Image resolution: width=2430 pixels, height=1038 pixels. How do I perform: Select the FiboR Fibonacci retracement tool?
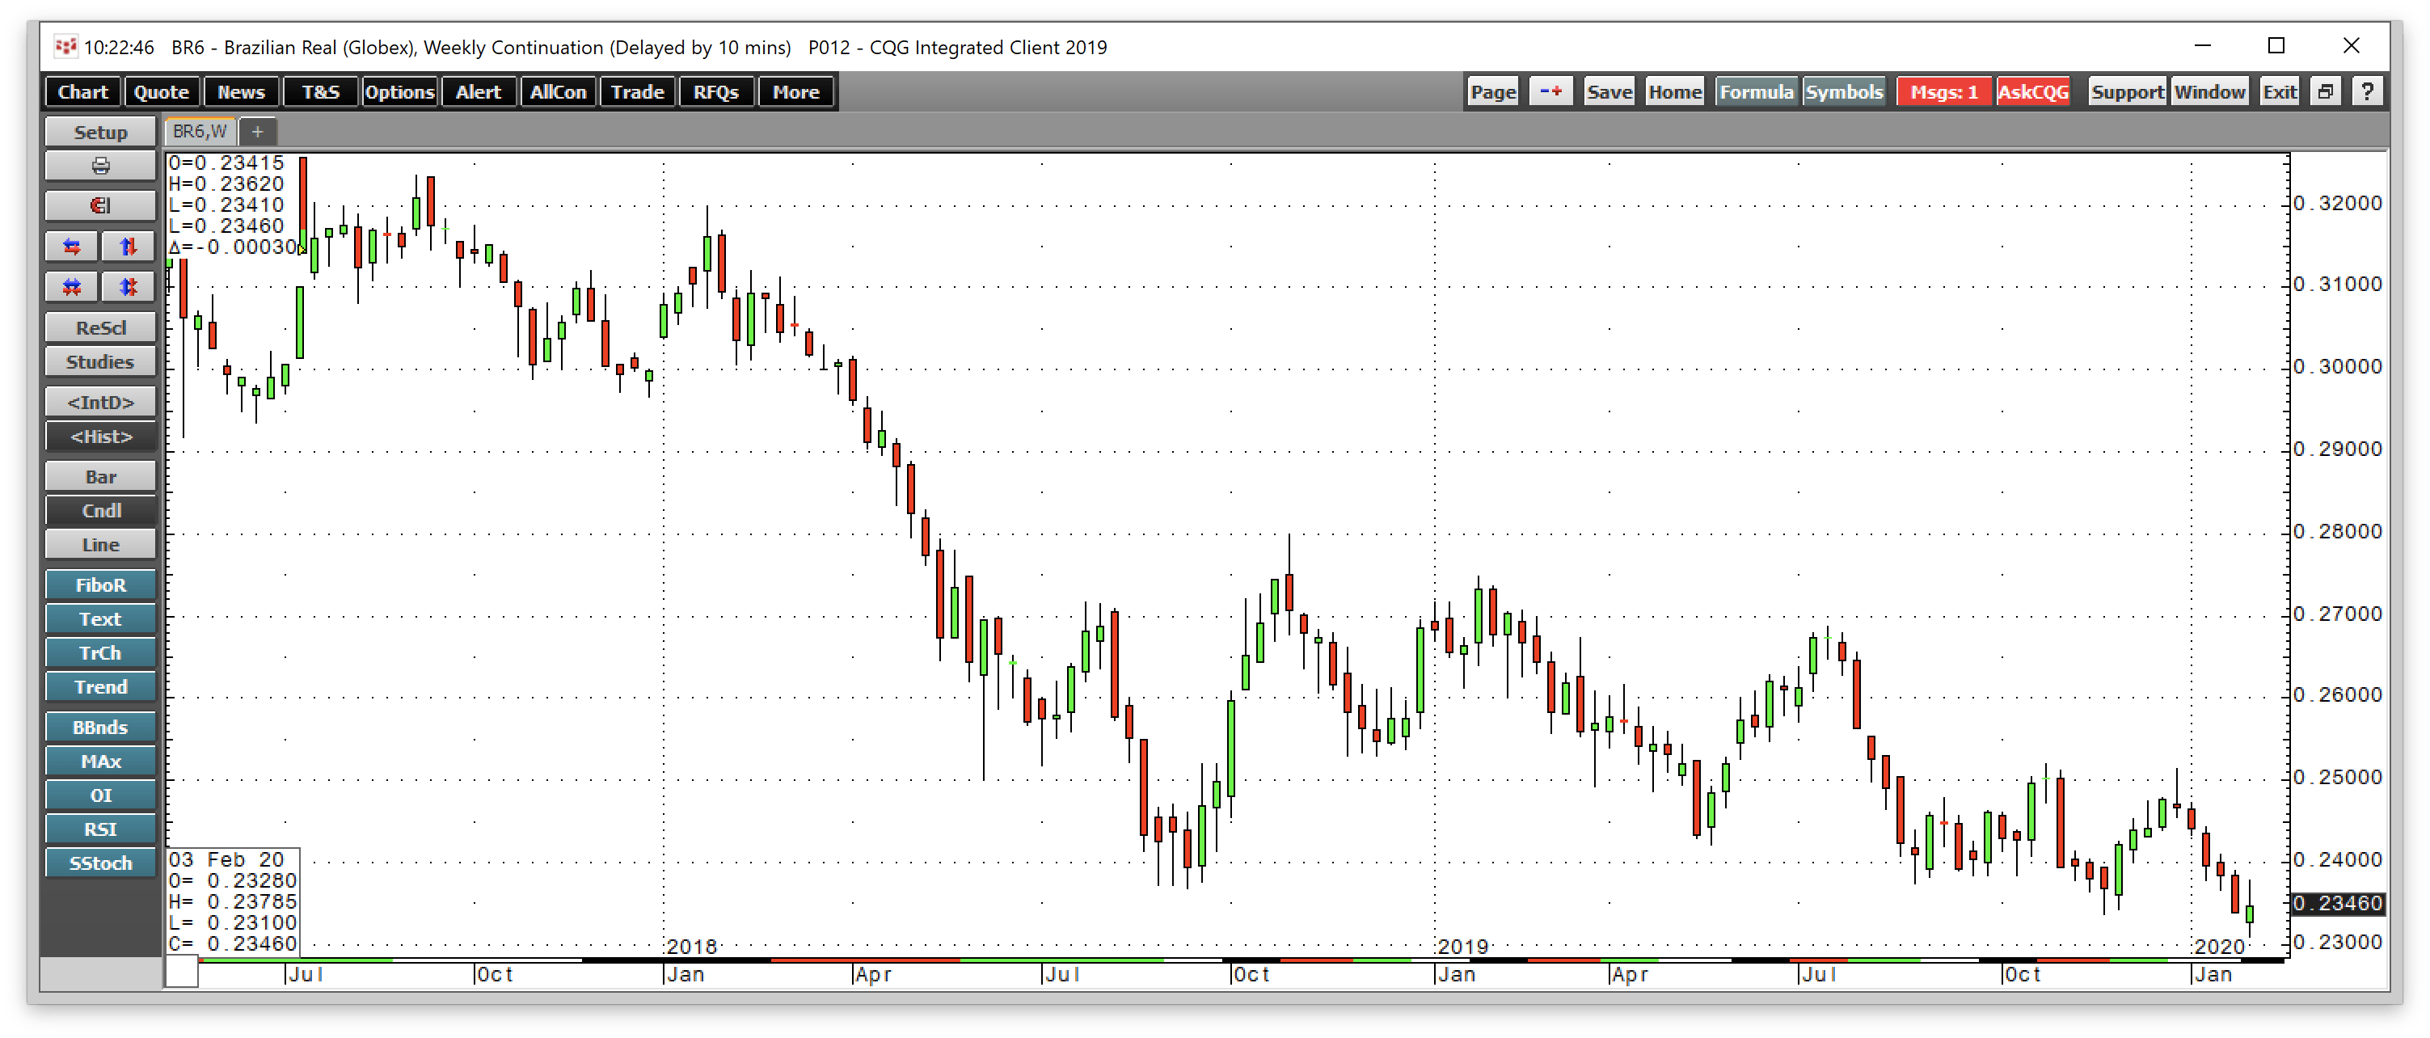click(x=100, y=585)
